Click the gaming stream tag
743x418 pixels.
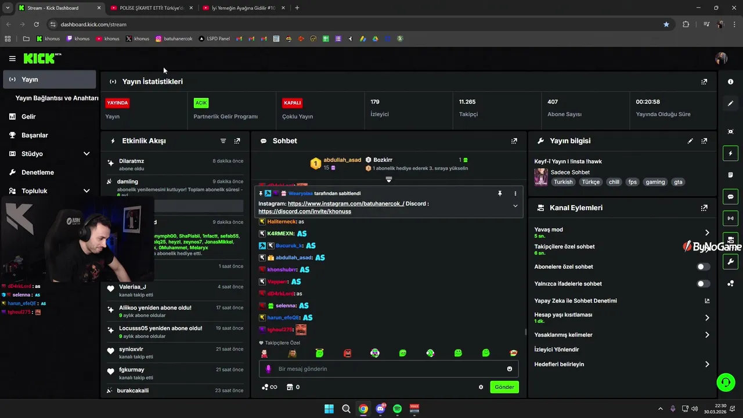click(x=655, y=182)
